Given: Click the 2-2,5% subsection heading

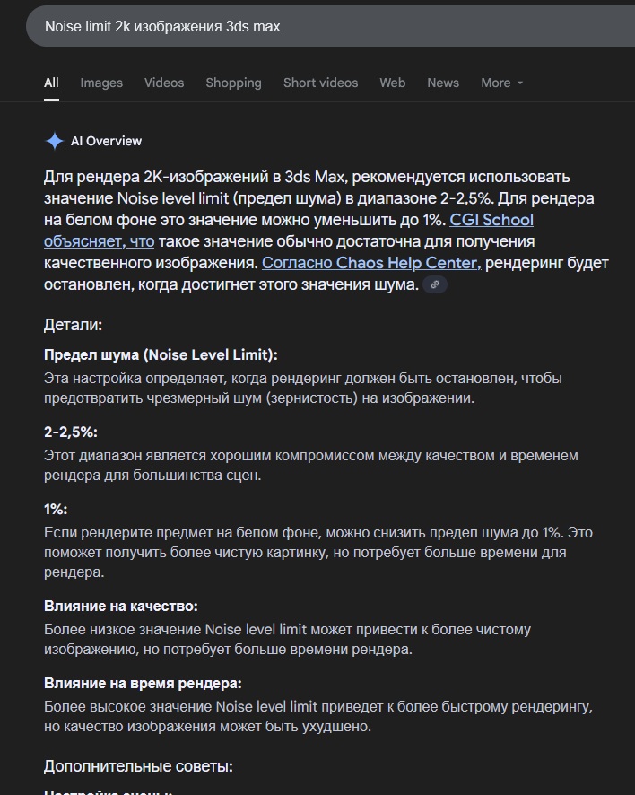Looking at the screenshot, I should coord(71,432).
